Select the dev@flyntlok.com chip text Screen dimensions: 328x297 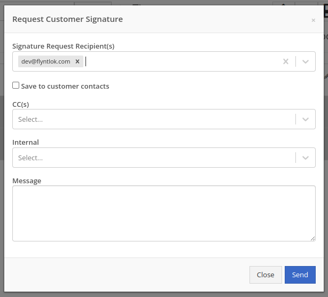(x=46, y=61)
